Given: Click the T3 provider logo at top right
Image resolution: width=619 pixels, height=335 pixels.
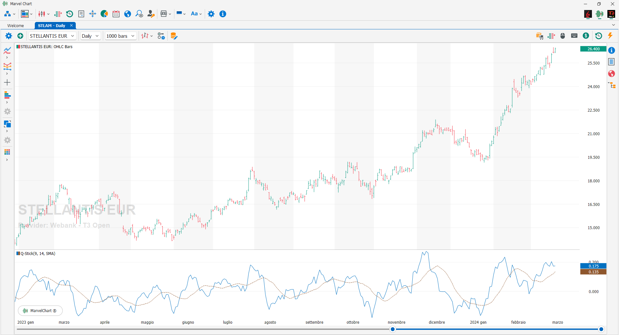Looking at the screenshot, I should pyautogui.click(x=611, y=14).
